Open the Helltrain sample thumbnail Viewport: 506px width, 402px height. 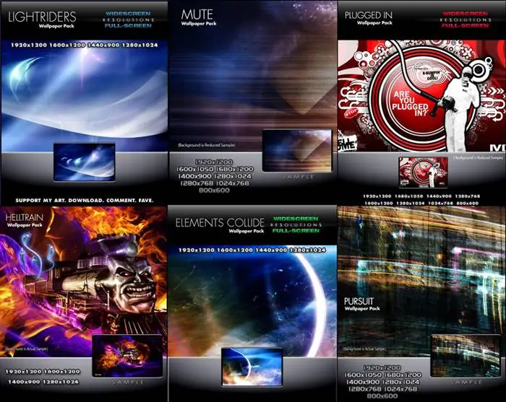pos(127,356)
